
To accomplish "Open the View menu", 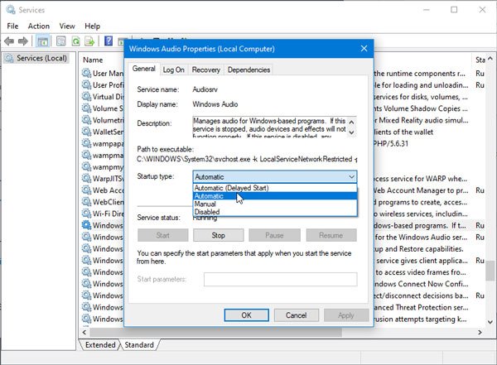I will pyautogui.click(x=67, y=26).
